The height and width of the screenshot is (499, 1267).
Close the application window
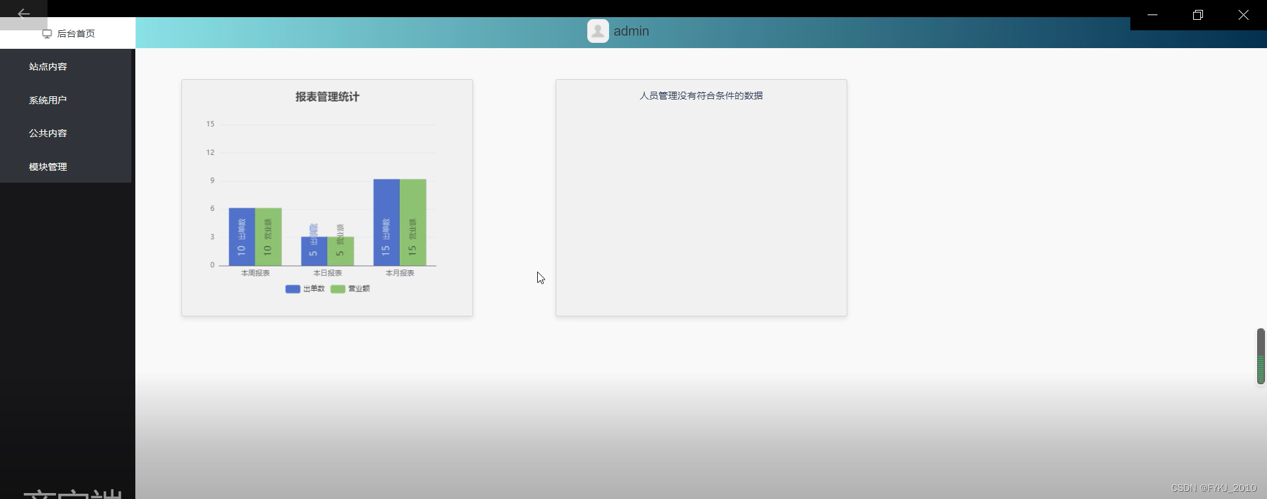point(1243,15)
